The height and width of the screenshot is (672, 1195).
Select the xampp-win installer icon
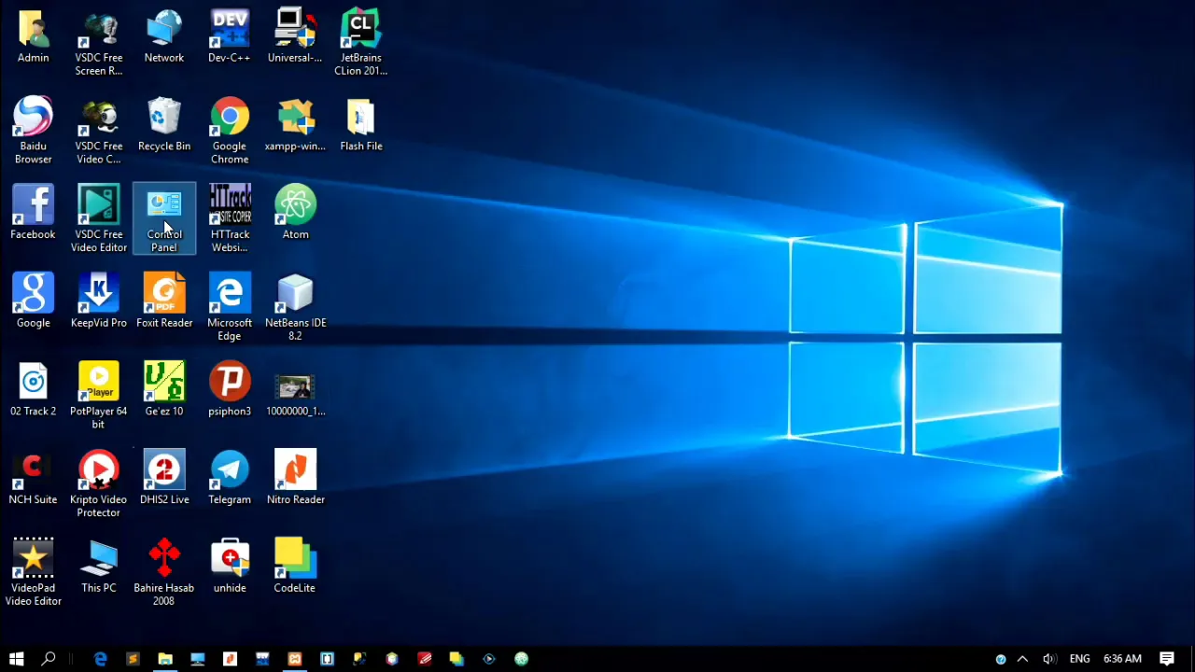tap(295, 125)
